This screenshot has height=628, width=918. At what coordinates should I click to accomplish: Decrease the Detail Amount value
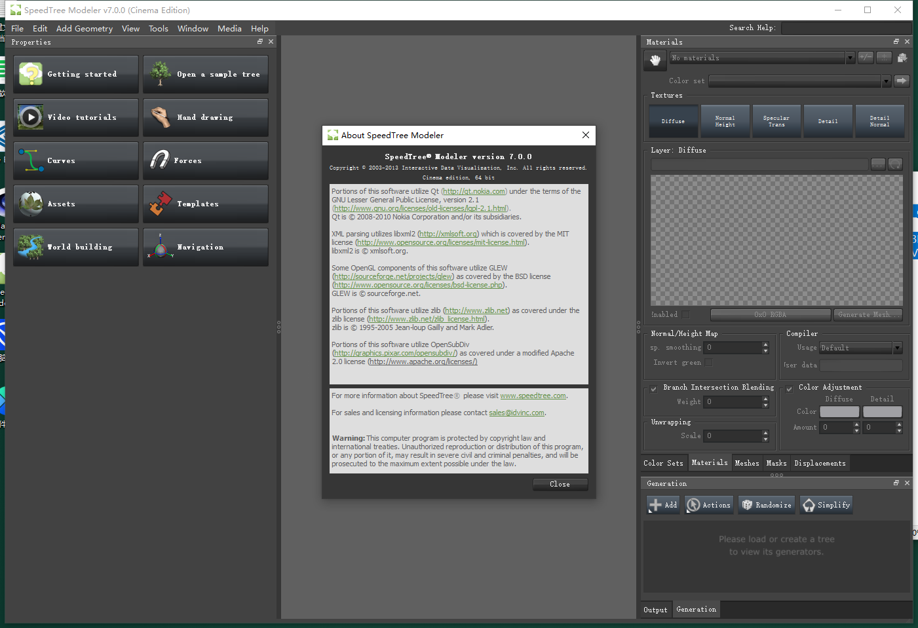(x=899, y=430)
